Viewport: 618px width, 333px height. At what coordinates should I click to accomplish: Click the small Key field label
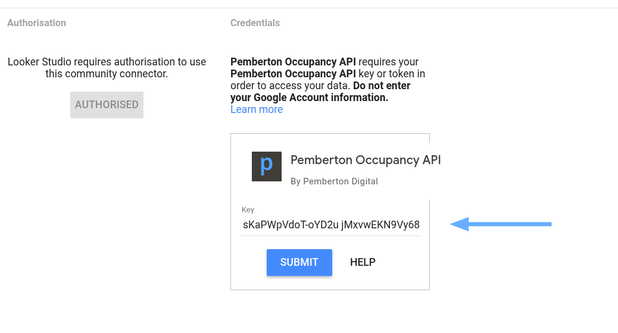point(248,210)
